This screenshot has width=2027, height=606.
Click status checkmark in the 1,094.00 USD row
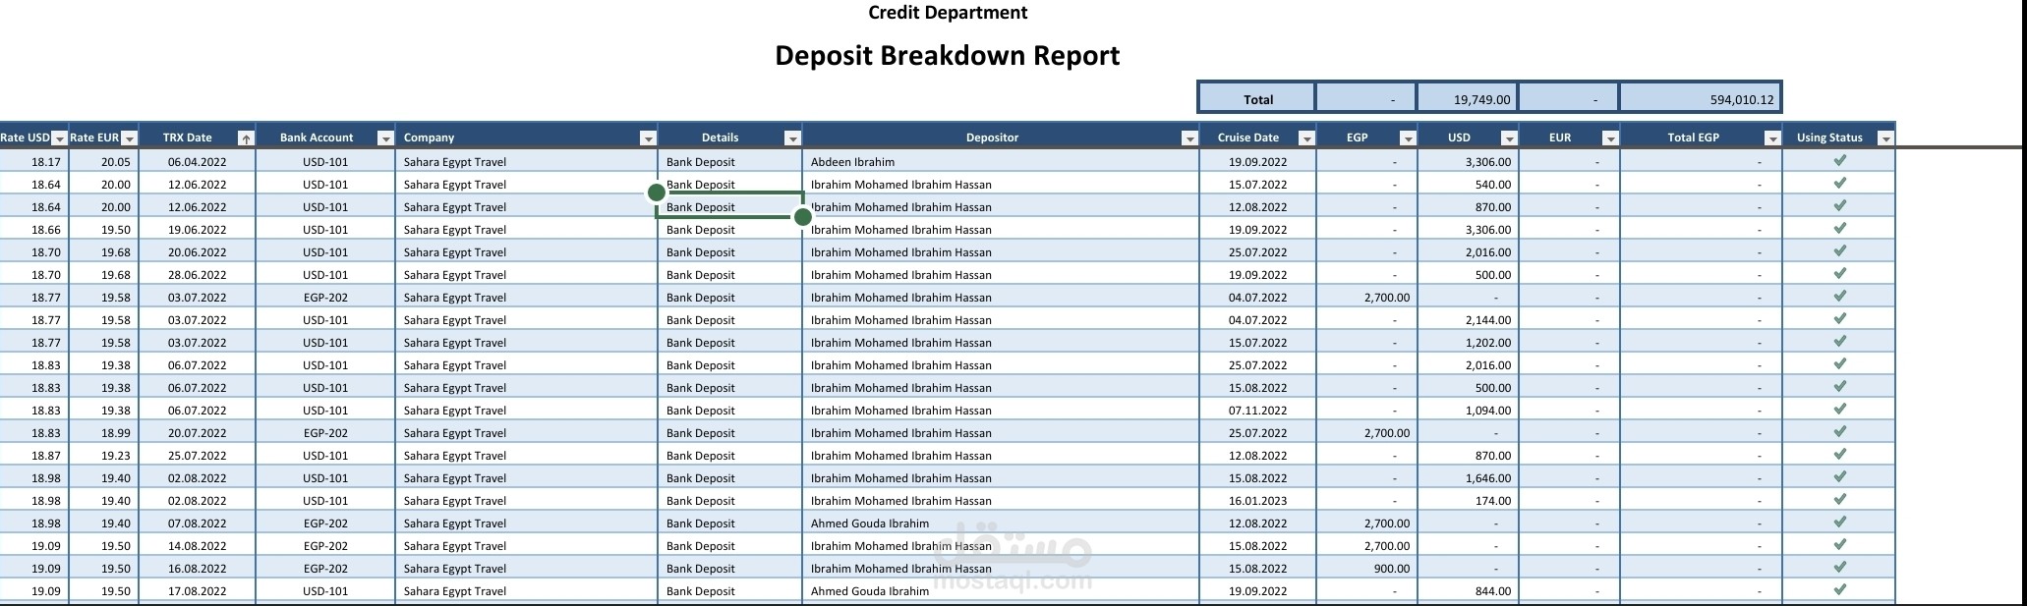coord(1839,409)
